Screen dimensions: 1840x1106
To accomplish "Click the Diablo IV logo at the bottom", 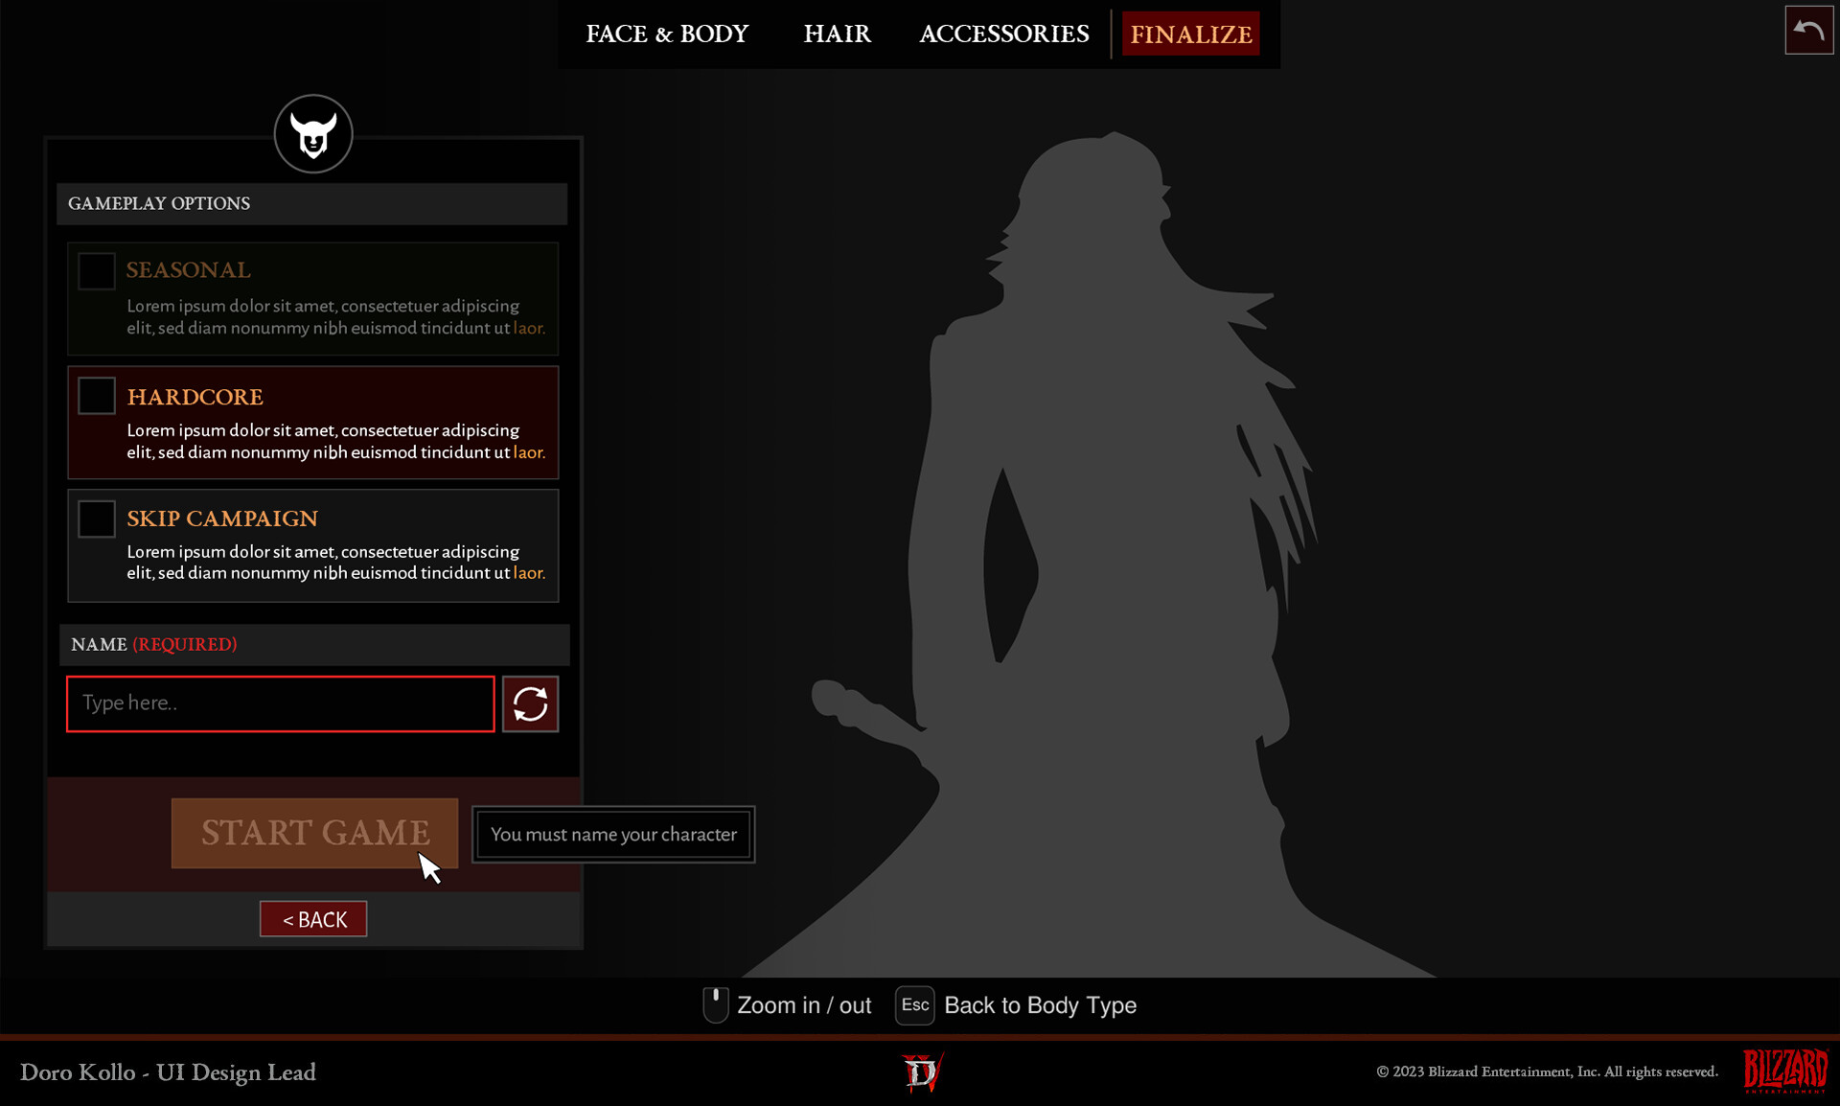I will click(x=922, y=1072).
